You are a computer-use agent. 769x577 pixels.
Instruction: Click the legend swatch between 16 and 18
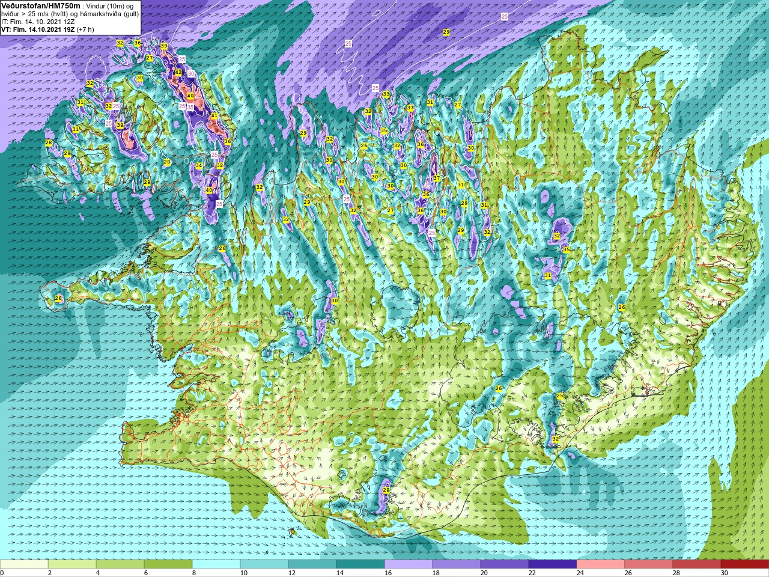(409, 564)
